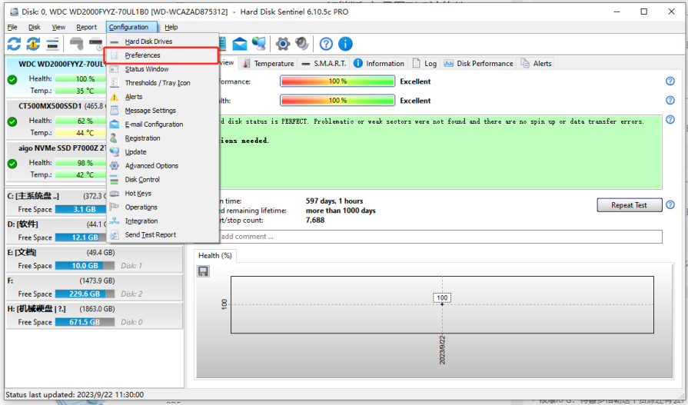Viewport: 688px width, 405px height.
Task: Click the Repeat Test button
Action: click(x=630, y=205)
